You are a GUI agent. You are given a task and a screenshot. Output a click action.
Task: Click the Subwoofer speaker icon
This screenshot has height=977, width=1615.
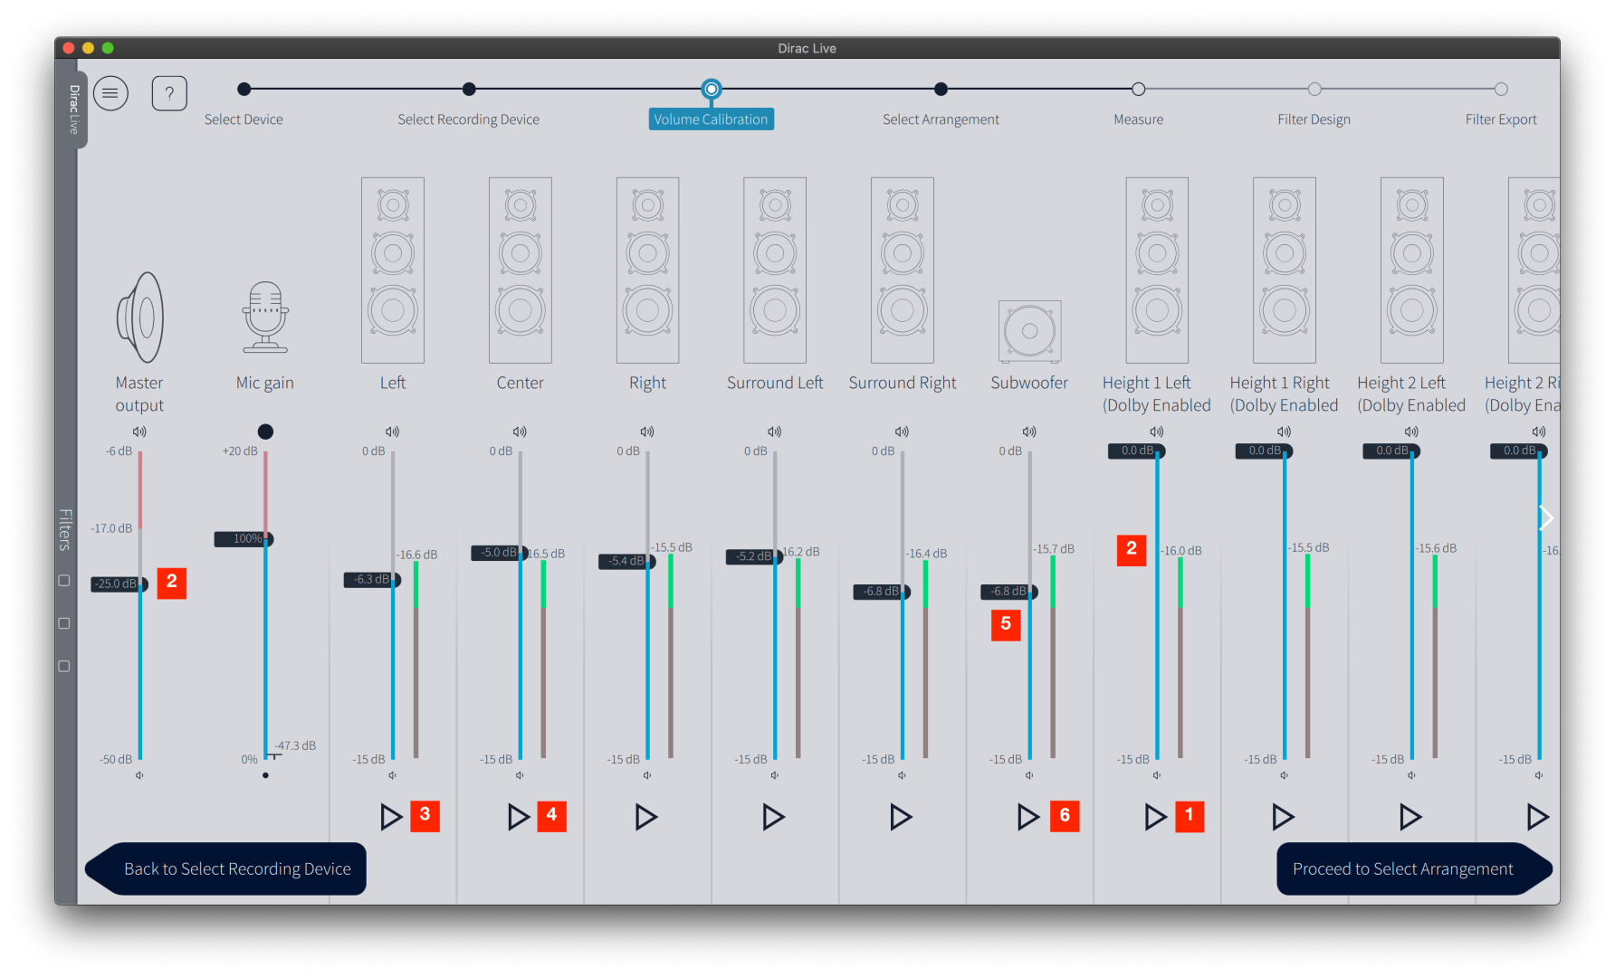point(1029,332)
